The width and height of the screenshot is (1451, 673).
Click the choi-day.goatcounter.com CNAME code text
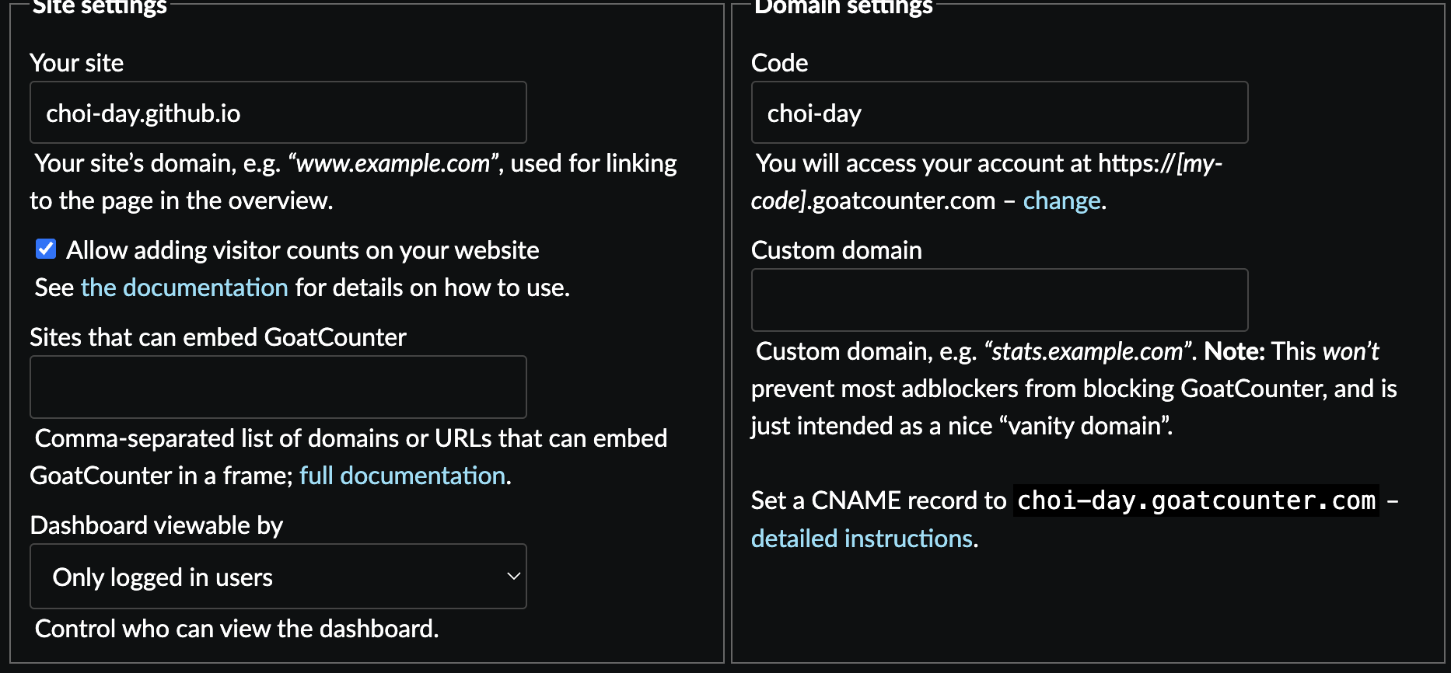coord(1196,500)
